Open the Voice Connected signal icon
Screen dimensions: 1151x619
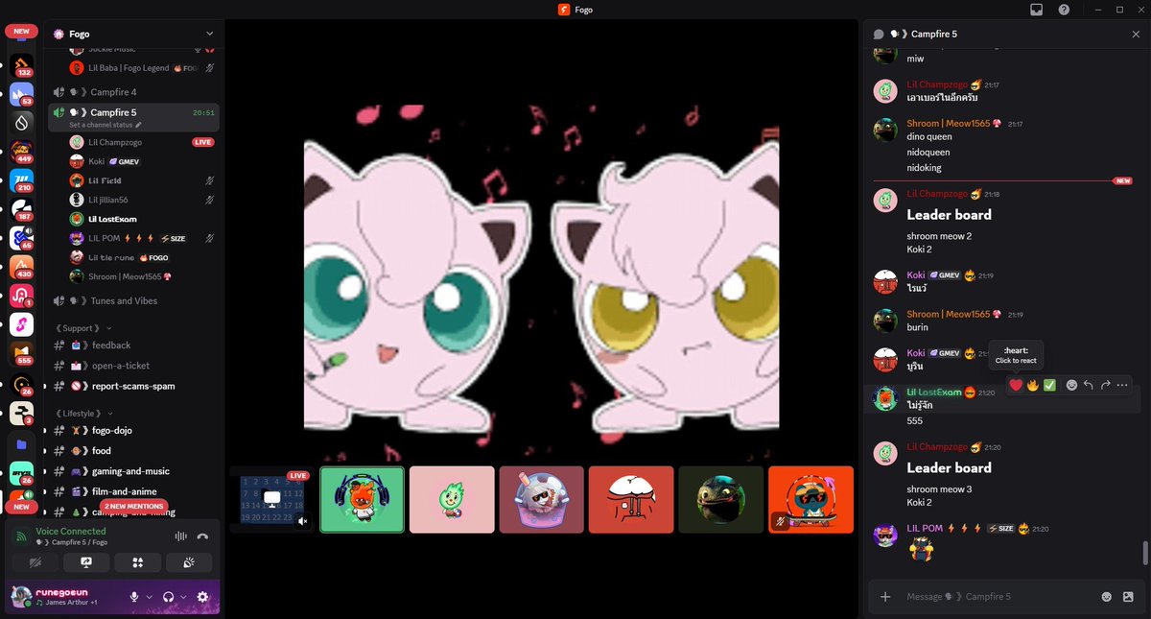pyautogui.click(x=22, y=537)
